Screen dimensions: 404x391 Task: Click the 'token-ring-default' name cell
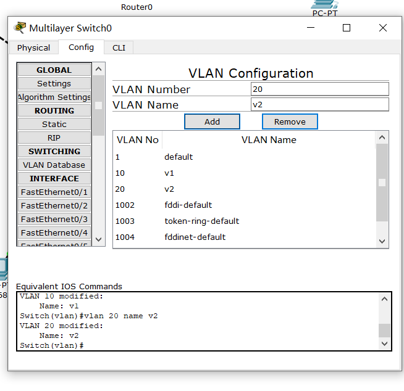[x=202, y=221]
